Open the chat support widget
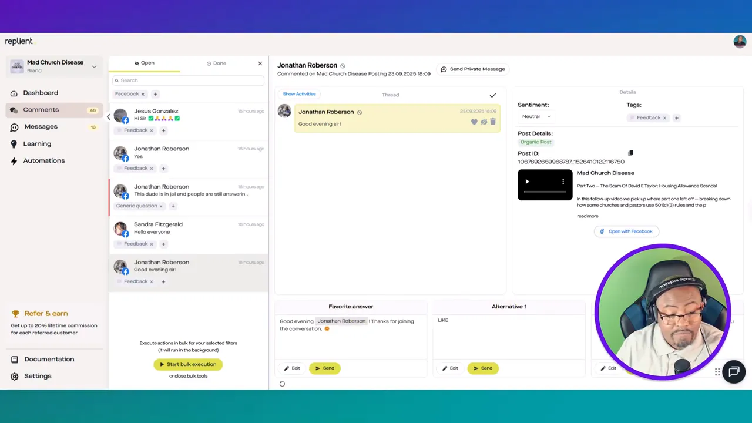The width and height of the screenshot is (752, 423). (x=734, y=371)
